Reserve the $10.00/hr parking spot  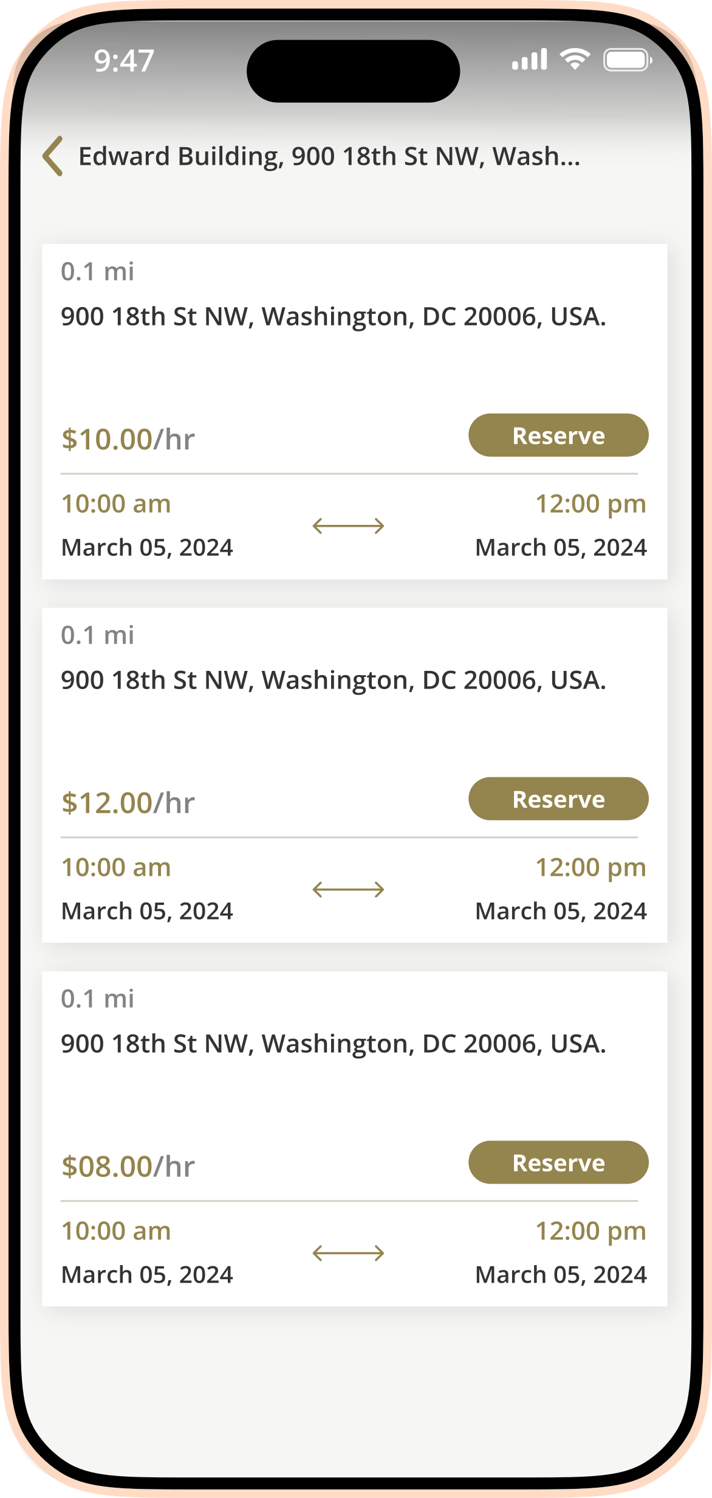[558, 435]
